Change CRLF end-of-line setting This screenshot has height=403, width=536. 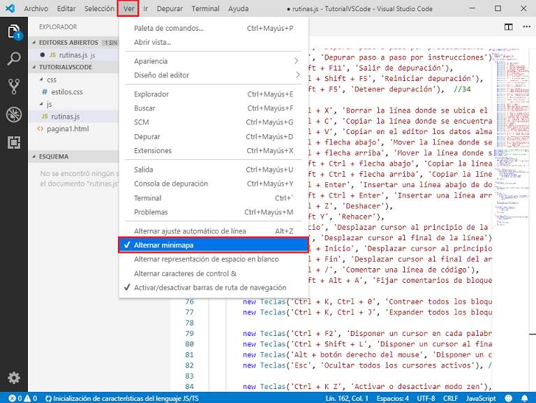(450, 398)
